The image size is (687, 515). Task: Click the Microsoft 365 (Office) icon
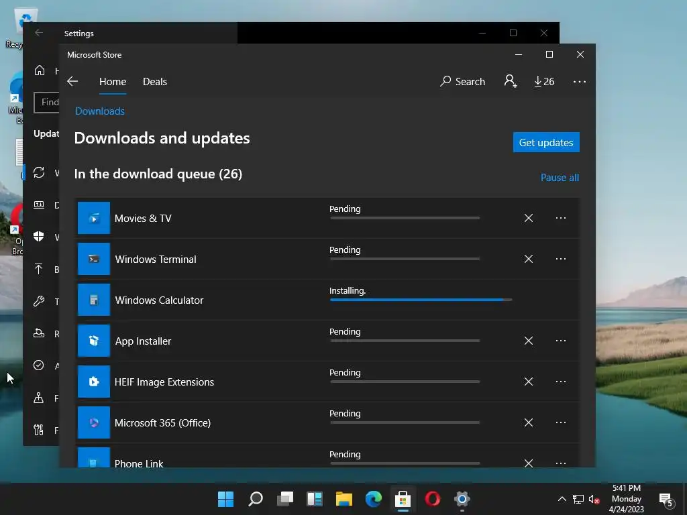point(94,422)
